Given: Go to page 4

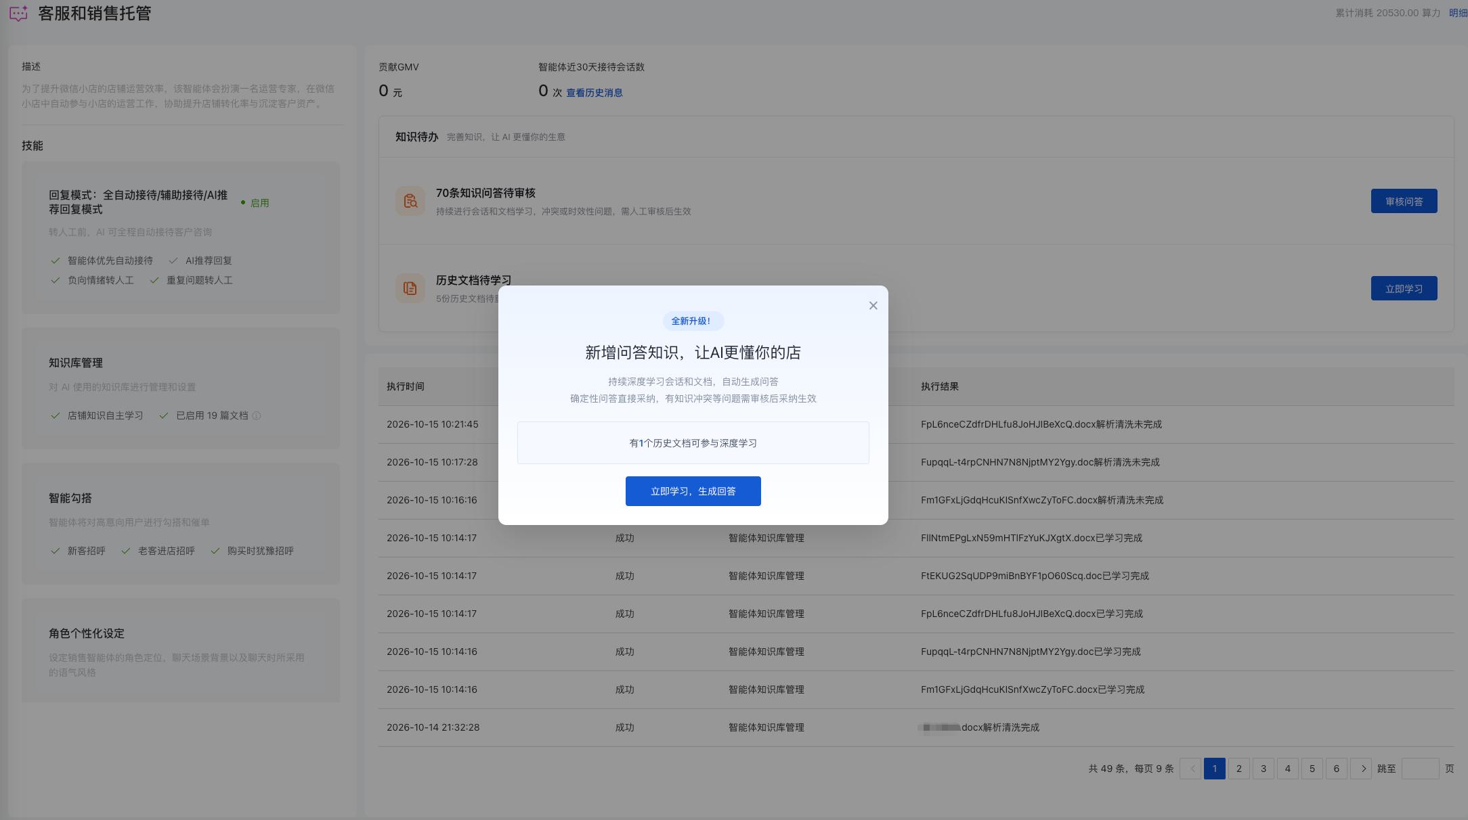Looking at the screenshot, I should [1287, 769].
